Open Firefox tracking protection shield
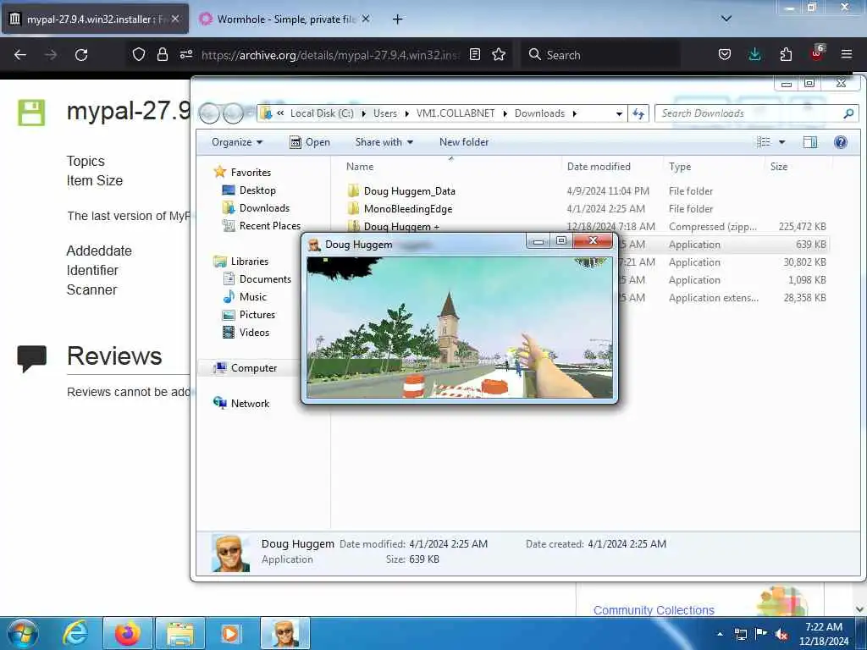 click(x=139, y=54)
